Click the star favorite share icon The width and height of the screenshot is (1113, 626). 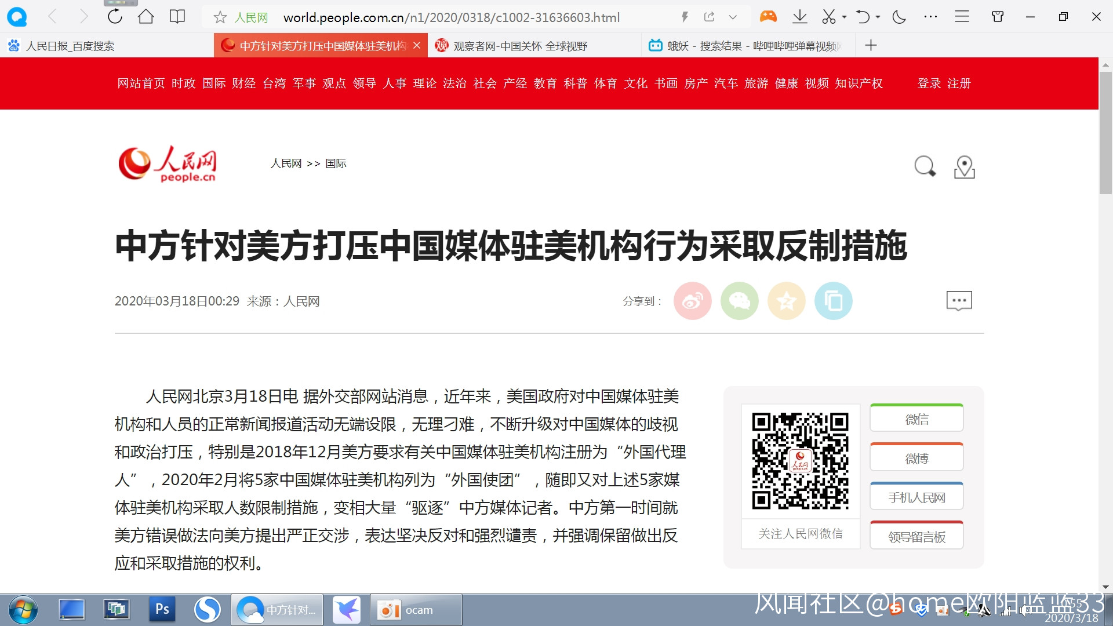[786, 301]
